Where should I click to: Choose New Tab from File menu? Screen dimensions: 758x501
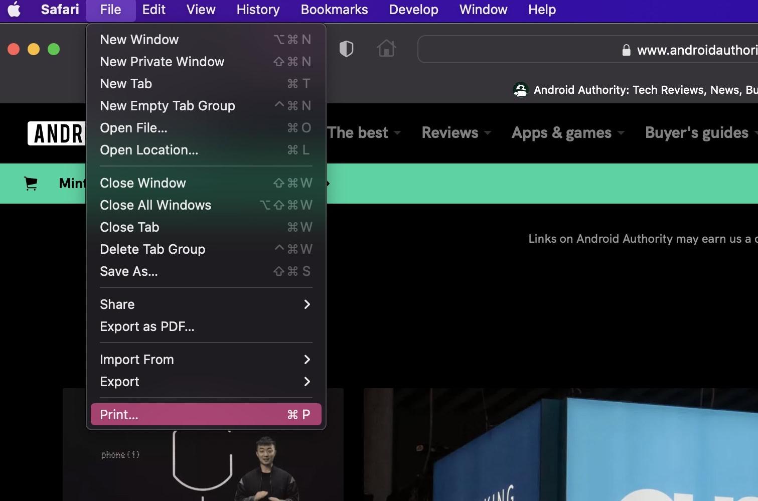click(206, 84)
